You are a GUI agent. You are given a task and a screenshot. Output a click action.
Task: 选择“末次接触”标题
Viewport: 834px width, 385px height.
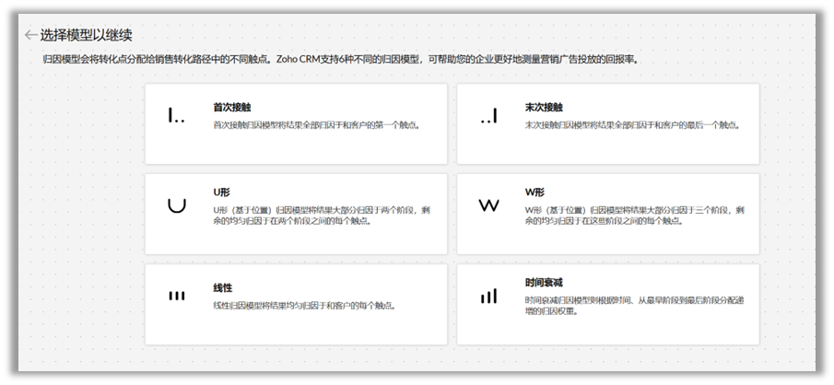[x=544, y=107]
